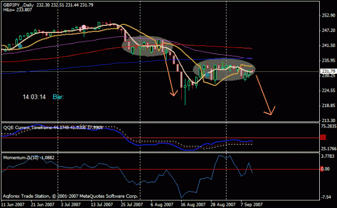Select the -7.54 momentum scale value
Viewport: 337px width, 208px height.
coord(326,197)
